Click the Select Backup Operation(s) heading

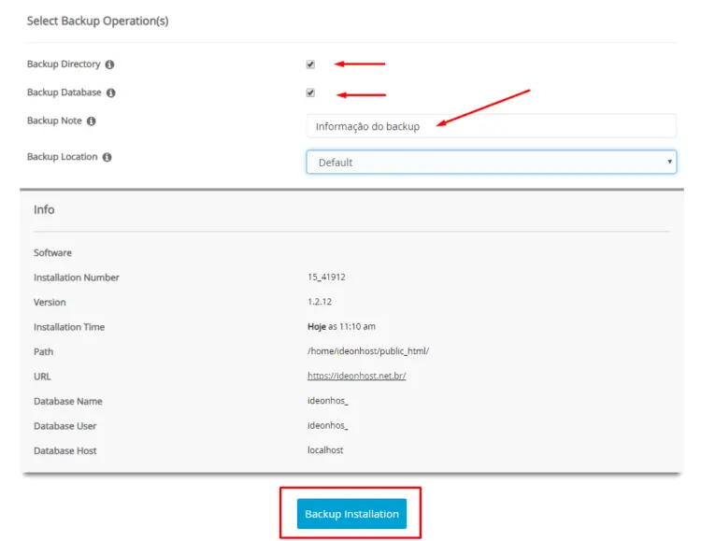tap(97, 21)
